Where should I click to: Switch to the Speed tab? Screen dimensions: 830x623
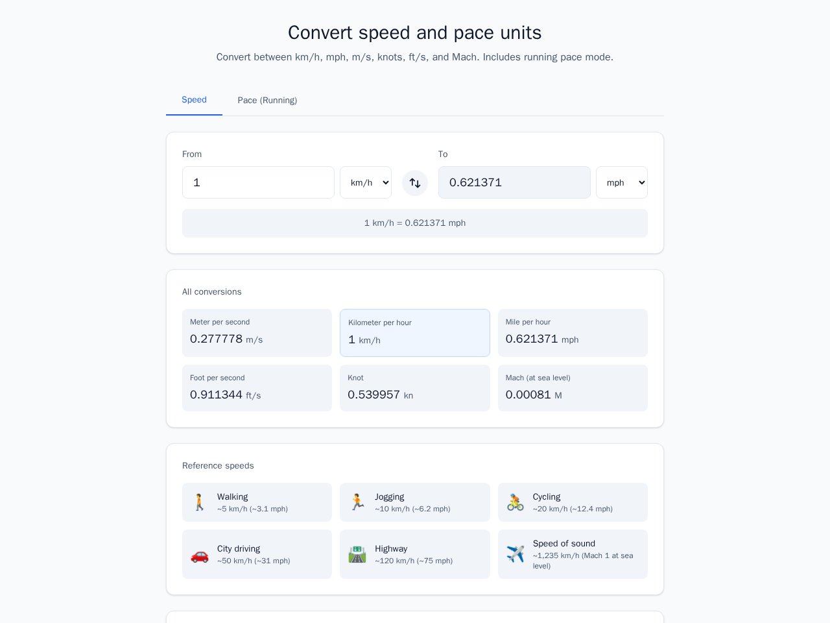click(194, 100)
